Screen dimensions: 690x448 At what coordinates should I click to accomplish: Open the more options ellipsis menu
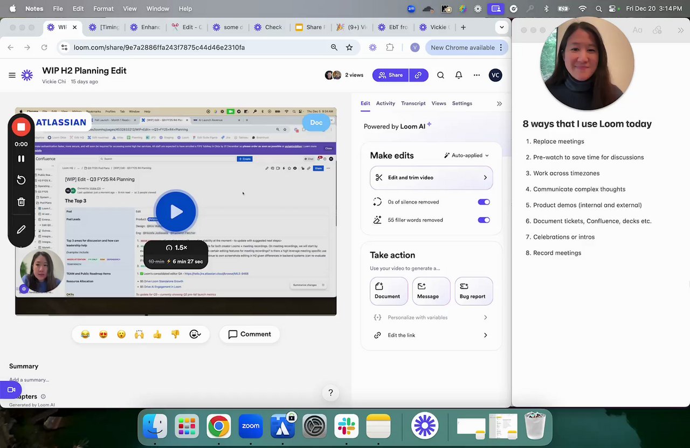477,75
